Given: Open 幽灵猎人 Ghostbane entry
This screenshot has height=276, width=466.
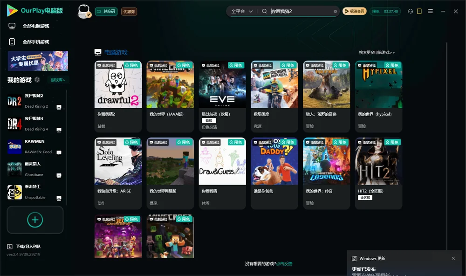Looking at the screenshot, I should pyautogui.click(x=35, y=169).
